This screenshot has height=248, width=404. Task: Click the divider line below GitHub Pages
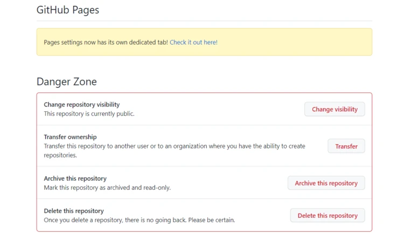point(204,21)
